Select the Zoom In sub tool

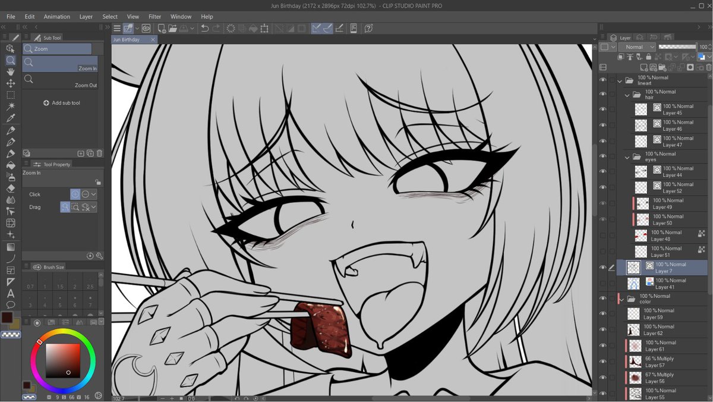click(x=60, y=64)
